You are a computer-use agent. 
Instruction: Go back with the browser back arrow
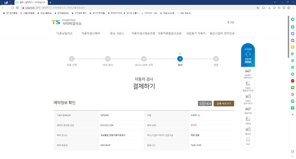pyautogui.click(x=3, y=8)
